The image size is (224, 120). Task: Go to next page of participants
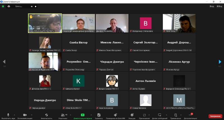(220, 62)
